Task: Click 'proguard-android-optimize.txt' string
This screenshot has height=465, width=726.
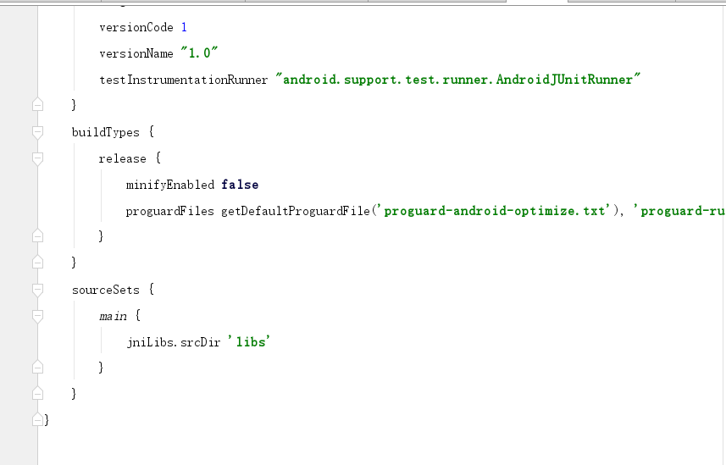Action: pyautogui.click(x=494, y=211)
